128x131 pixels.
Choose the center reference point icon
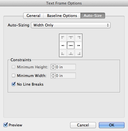71,45
